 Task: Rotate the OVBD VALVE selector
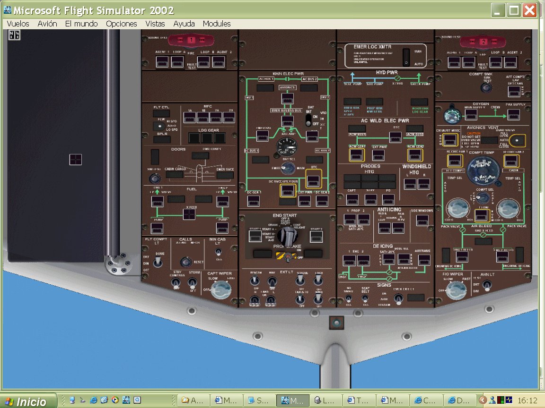[518, 141]
